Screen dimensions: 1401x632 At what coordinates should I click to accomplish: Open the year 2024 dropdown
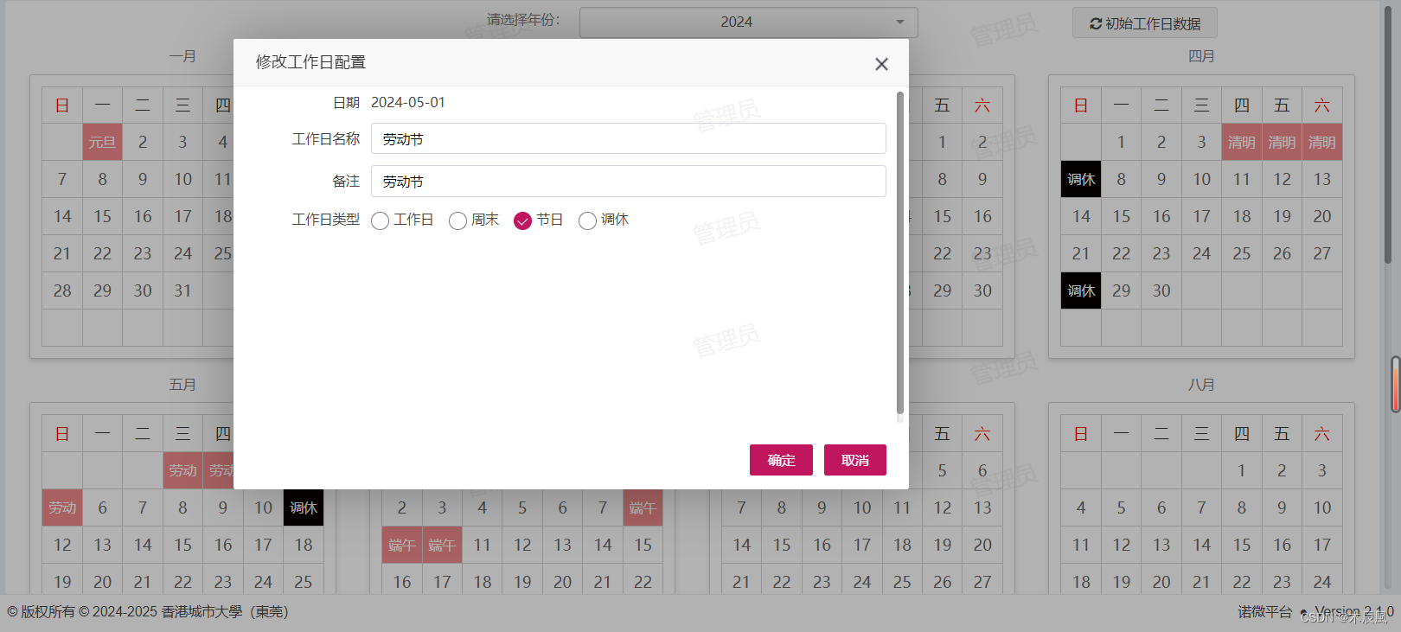tap(749, 22)
